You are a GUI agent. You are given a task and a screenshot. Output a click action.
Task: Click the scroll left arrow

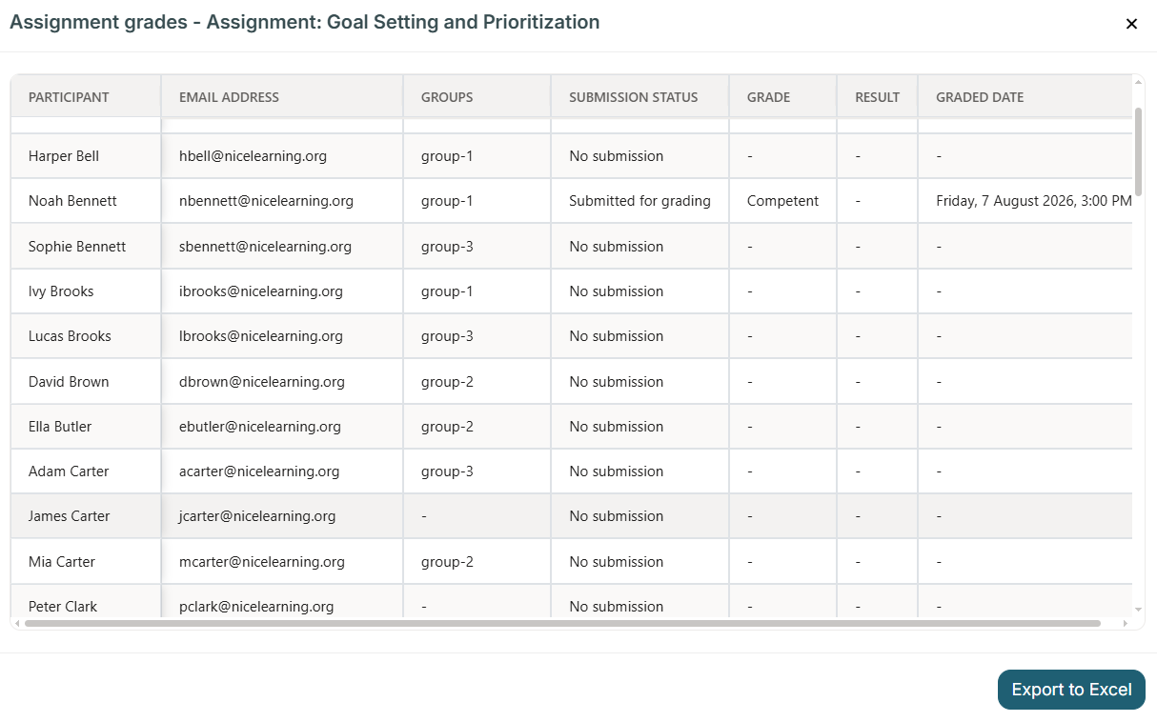click(x=16, y=624)
